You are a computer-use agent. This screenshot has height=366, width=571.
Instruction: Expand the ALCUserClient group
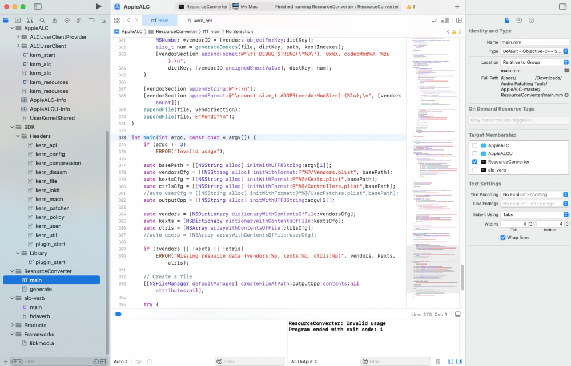pos(18,46)
